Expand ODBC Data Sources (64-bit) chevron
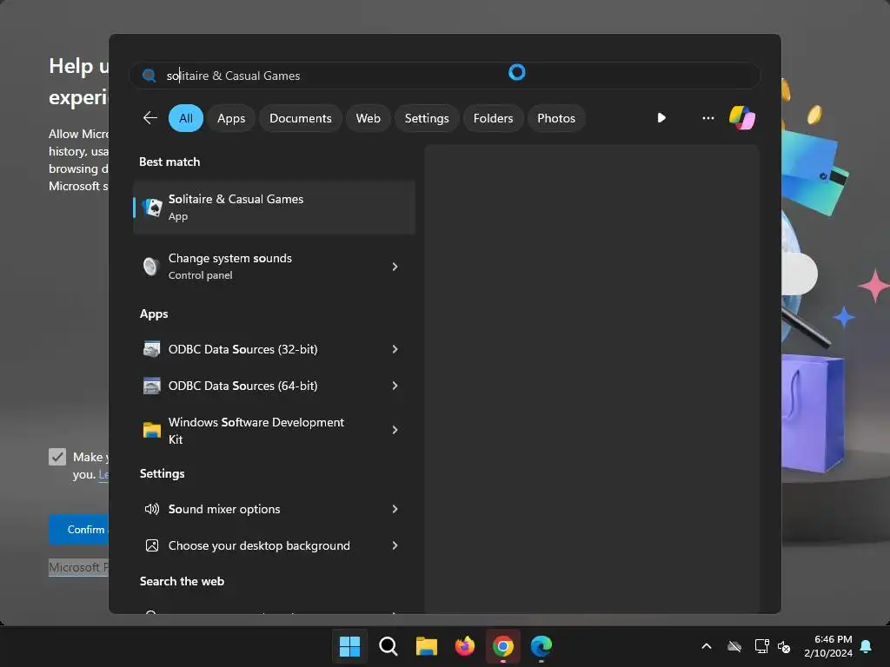This screenshot has width=890, height=667. (395, 386)
